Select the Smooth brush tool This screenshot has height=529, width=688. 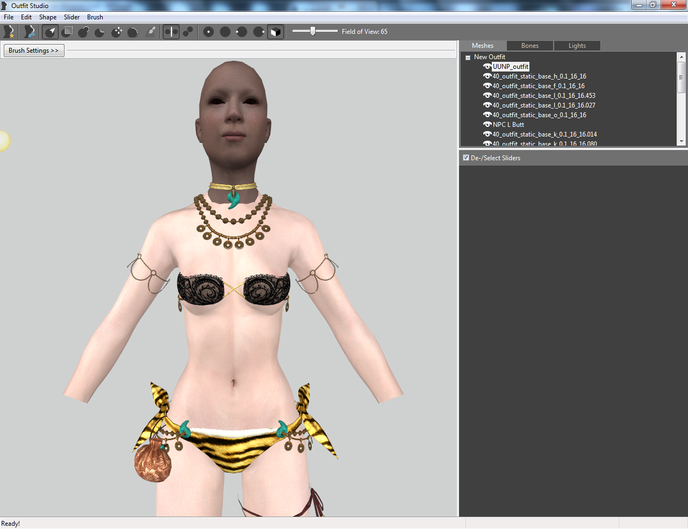133,32
